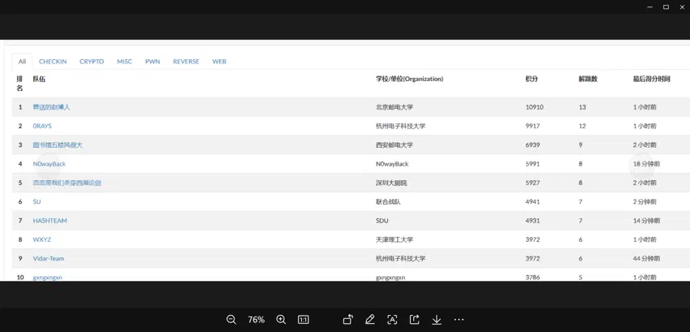The image size is (690, 332).
Task: Select score 3972 in WXYZ row
Action: click(533, 239)
